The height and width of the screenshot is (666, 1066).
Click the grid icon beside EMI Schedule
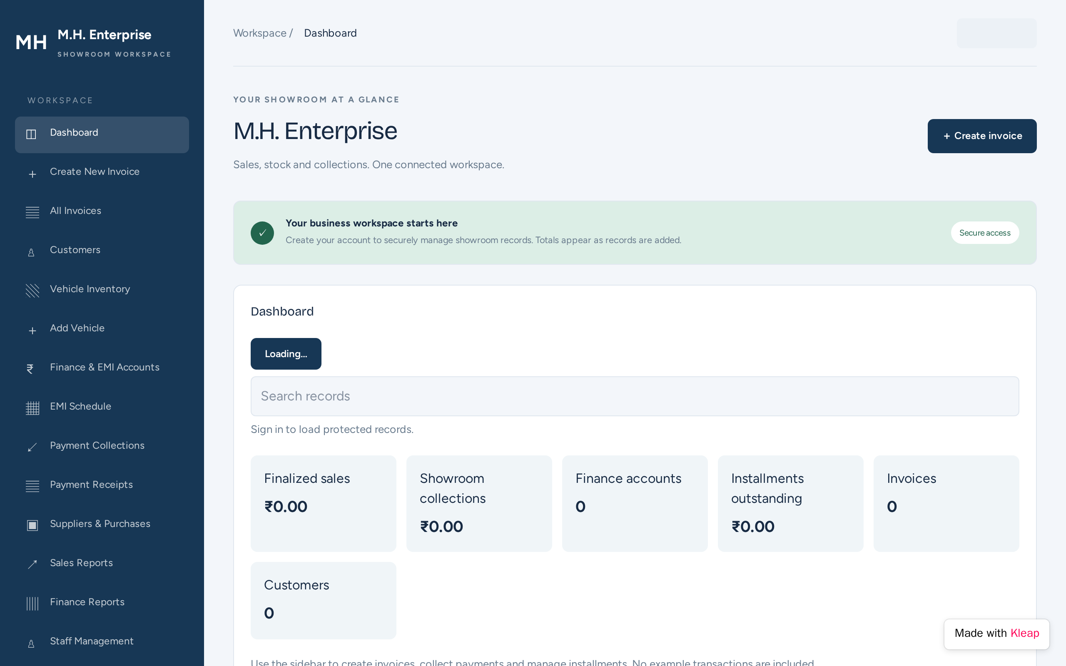[x=32, y=408]
